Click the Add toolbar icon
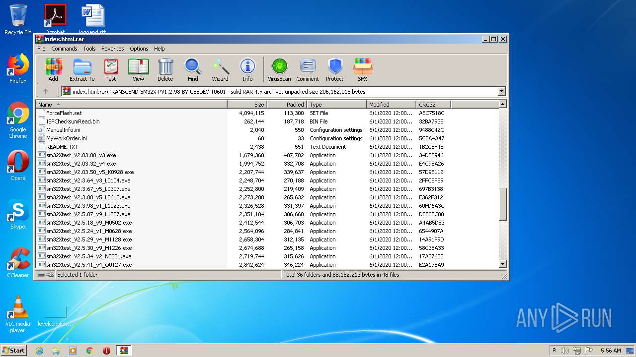Screen dimensions: 636x357 [53, 69]
